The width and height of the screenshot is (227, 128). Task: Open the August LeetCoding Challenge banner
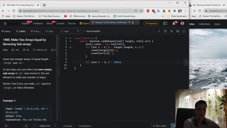click(x=114, y=22)
